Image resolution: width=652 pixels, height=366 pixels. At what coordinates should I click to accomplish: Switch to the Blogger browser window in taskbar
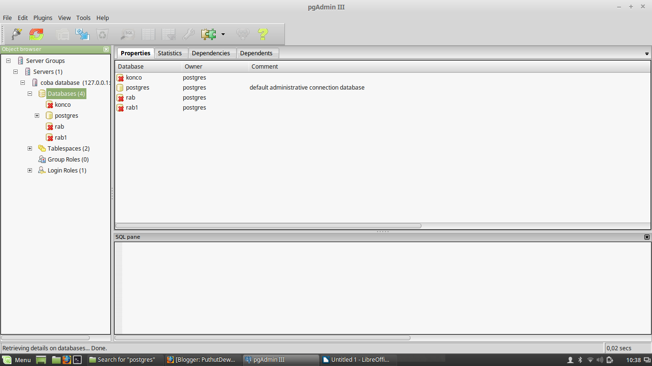(x=202, y=360)
